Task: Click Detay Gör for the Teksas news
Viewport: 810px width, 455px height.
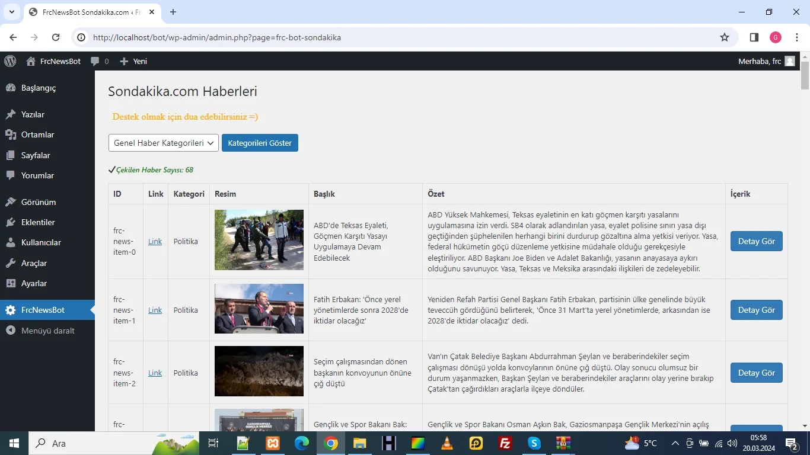Action: coord(757,241)
